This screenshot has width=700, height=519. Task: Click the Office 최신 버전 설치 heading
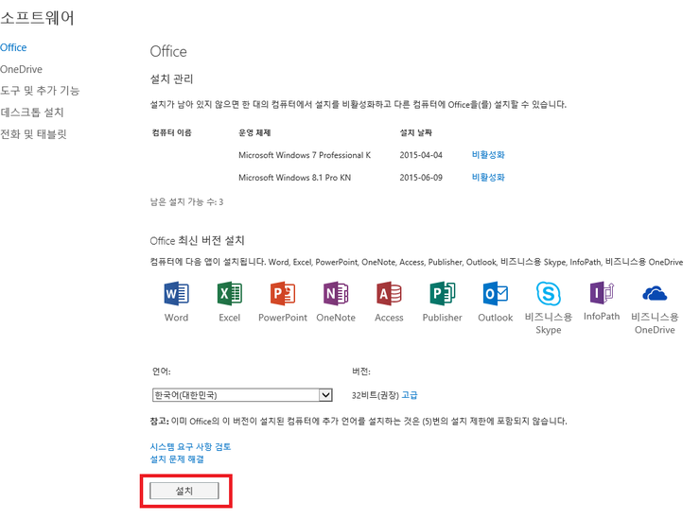tap(197, 240)
